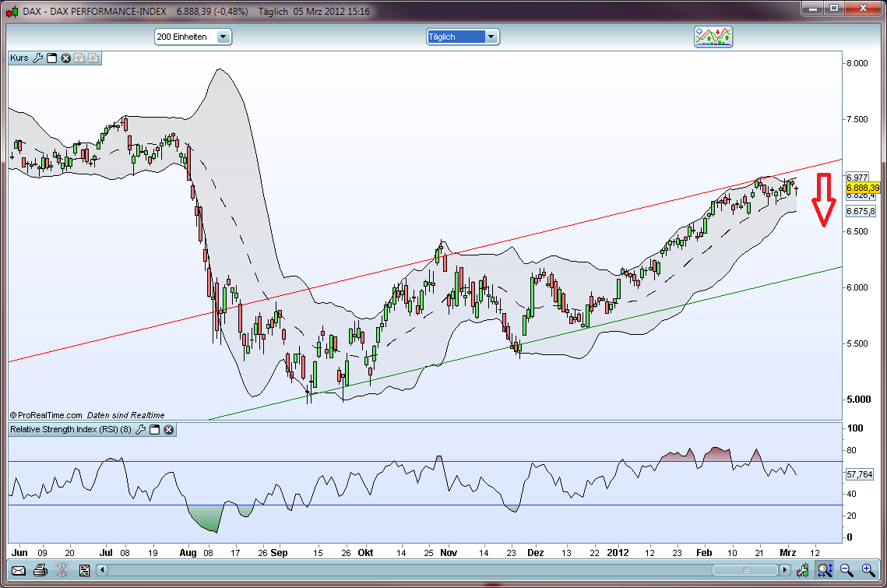Close the Kurs price panel
This screenshot has height=588, width=887.
coord(65,58)
